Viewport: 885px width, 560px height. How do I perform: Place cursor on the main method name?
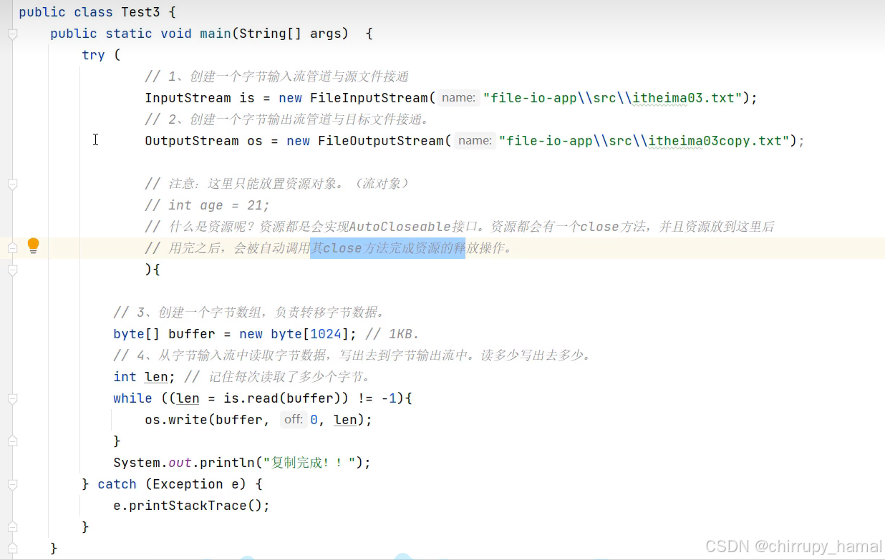click(216, 34)
